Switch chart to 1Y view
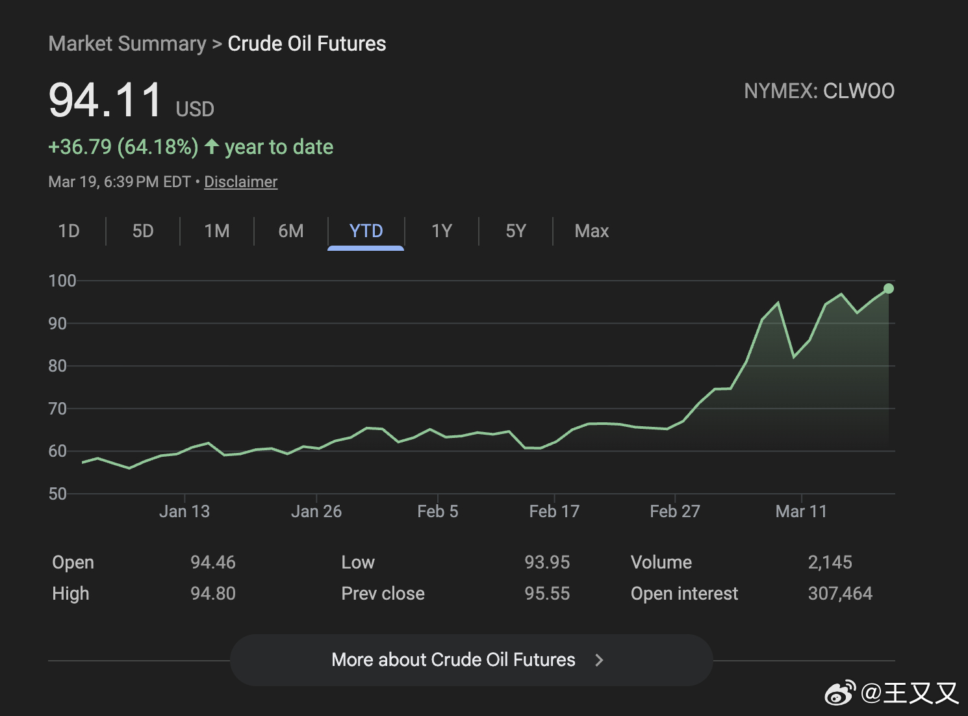 tap(442, 231)
